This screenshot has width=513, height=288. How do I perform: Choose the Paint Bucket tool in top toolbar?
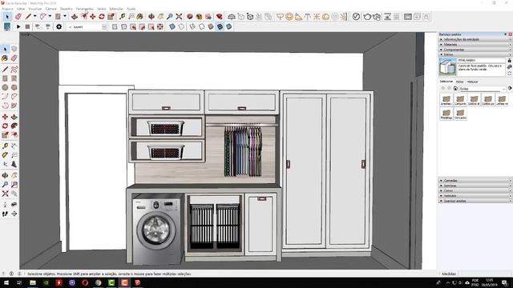click(x=140, y=16)
